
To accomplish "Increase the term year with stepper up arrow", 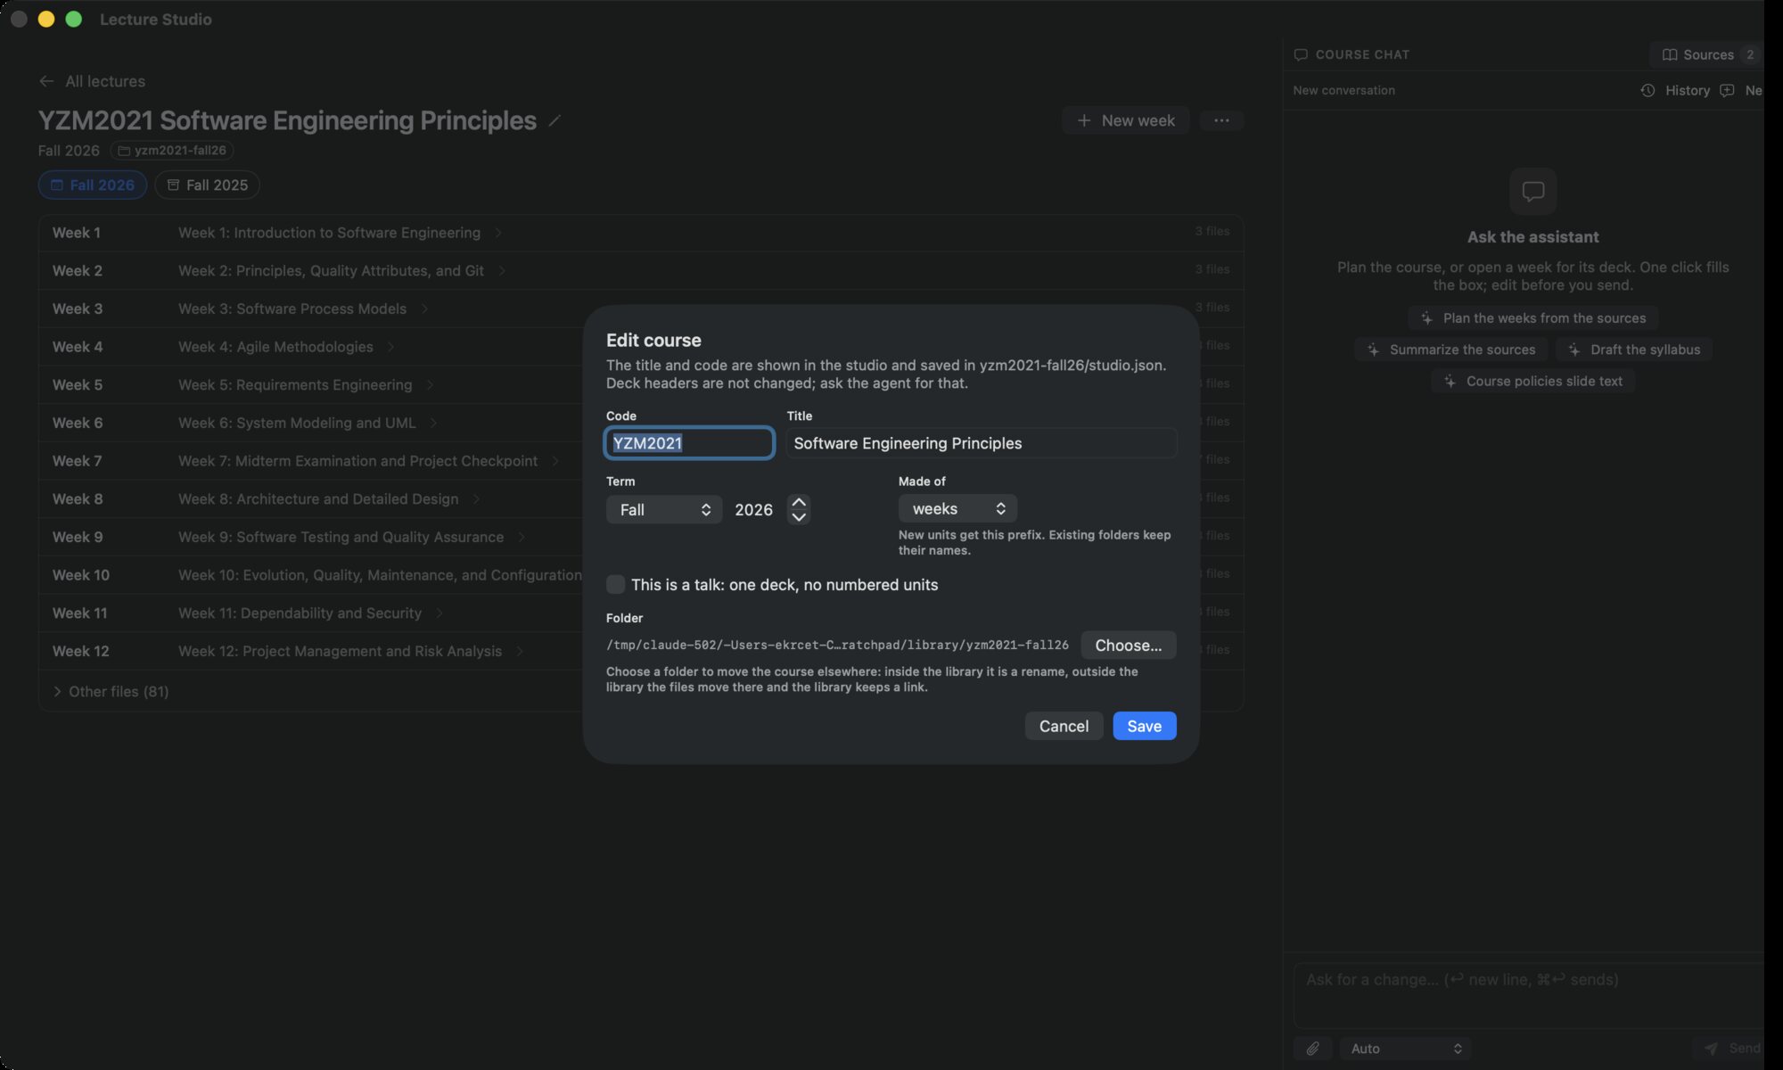I will coord(799,502).
